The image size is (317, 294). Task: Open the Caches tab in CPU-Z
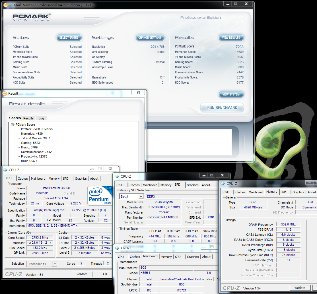point(23,179)
